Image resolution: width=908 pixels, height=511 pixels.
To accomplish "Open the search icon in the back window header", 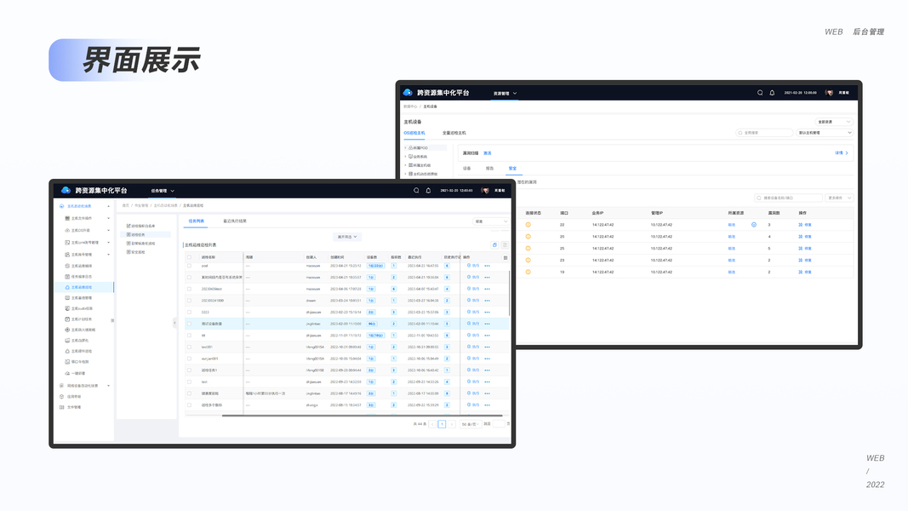I will 760,93.
